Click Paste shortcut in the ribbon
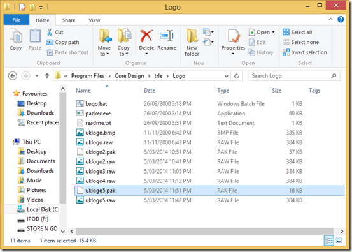The height and width of the screenshot is (252, 352). click(67, 52)
